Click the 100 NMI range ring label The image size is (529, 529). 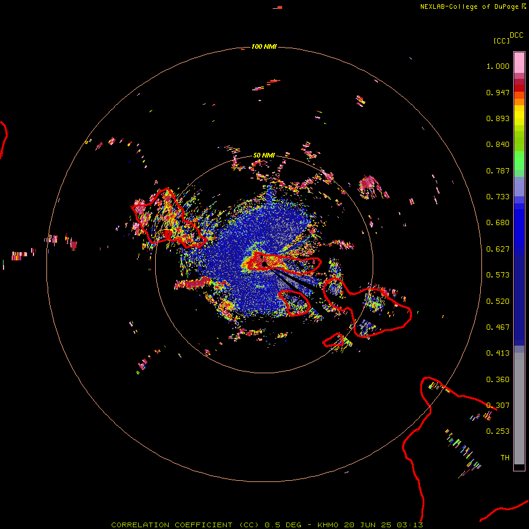point(264,46)
